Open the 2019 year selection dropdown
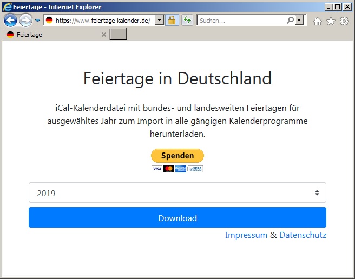This screenshot has height=279, width=355. pyautogui.click(x=177, y=193)
